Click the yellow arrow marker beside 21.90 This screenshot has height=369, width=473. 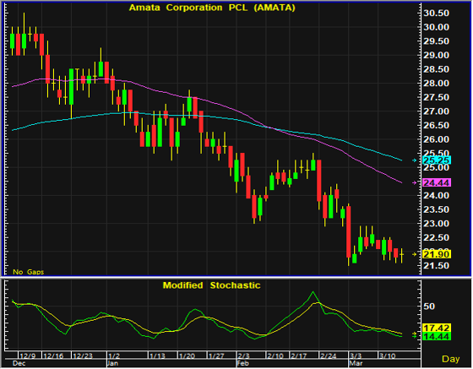tap(415, 254)
